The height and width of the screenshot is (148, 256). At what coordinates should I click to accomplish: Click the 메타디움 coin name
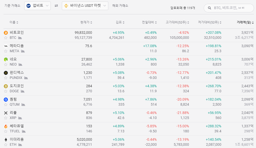(17, 46)
